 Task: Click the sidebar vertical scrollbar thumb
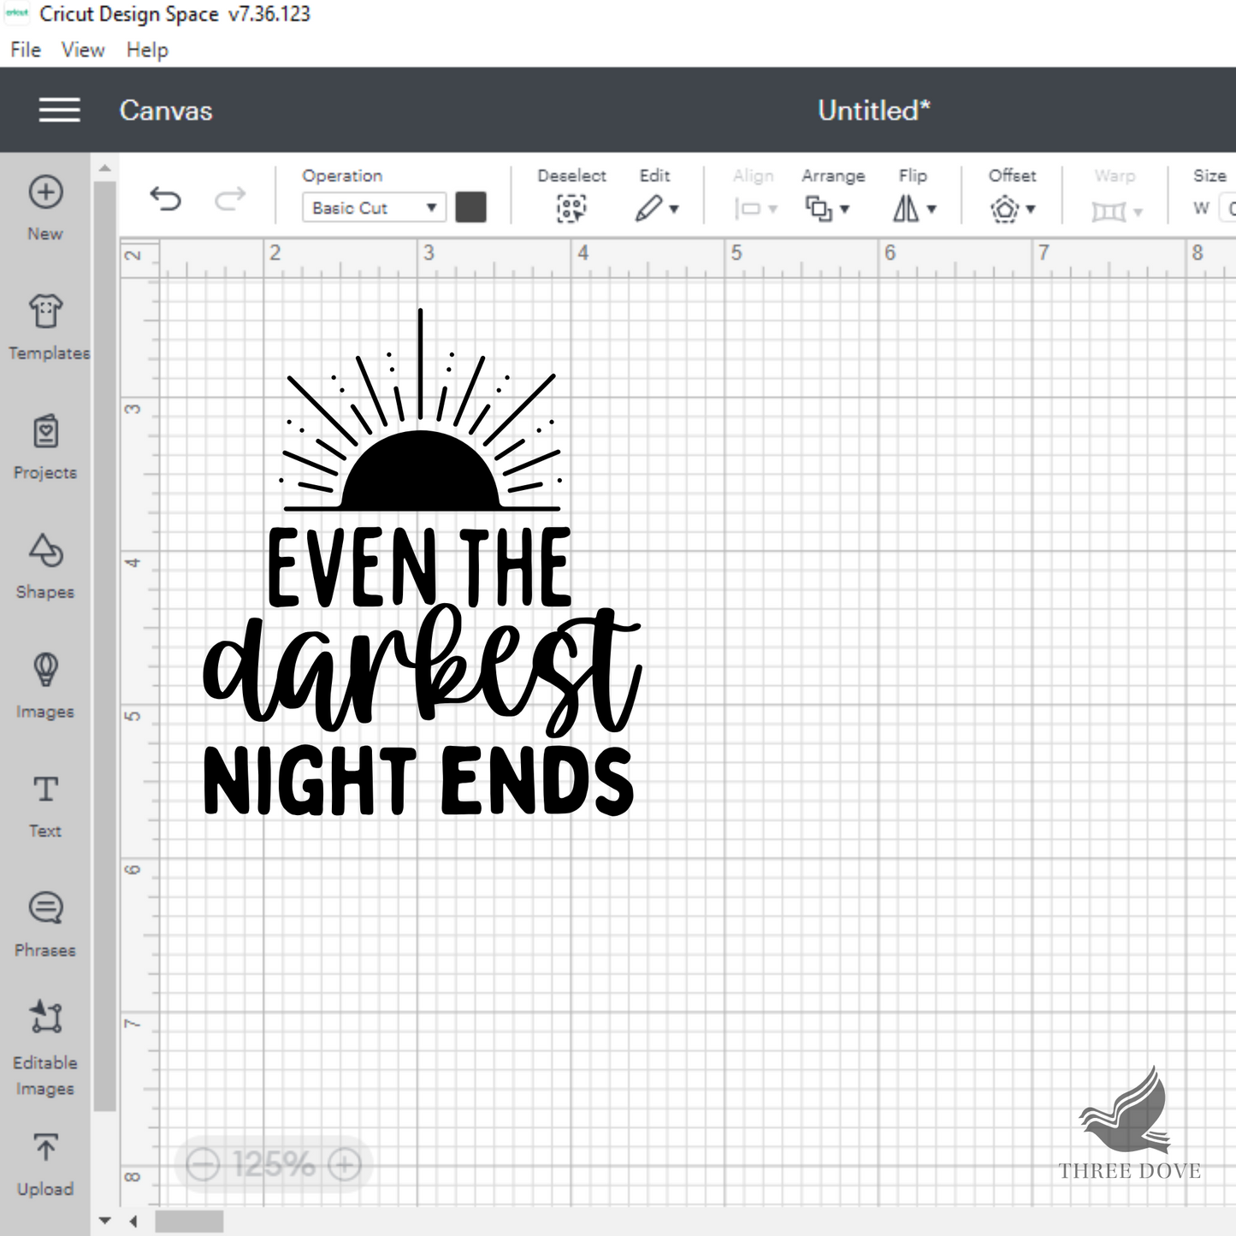[x=104, y=646]
